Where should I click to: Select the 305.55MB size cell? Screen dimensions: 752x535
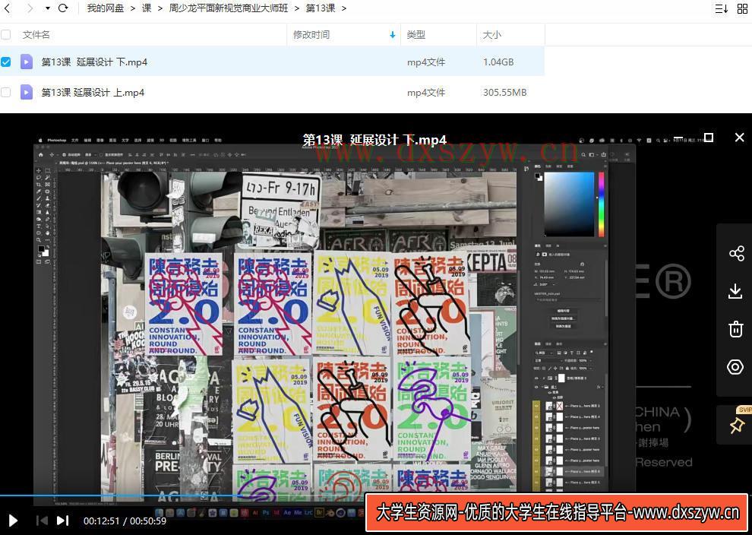[x=504, y=92]
